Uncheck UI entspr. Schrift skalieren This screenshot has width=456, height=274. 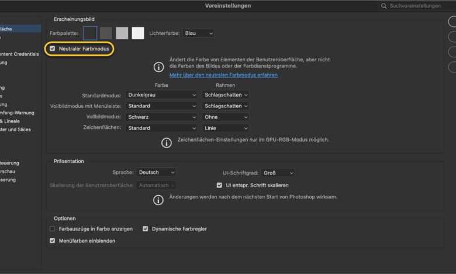click(219, 185)
